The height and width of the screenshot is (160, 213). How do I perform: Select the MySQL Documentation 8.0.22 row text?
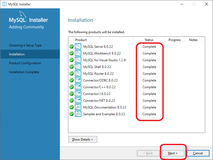(x=105, y=108)
